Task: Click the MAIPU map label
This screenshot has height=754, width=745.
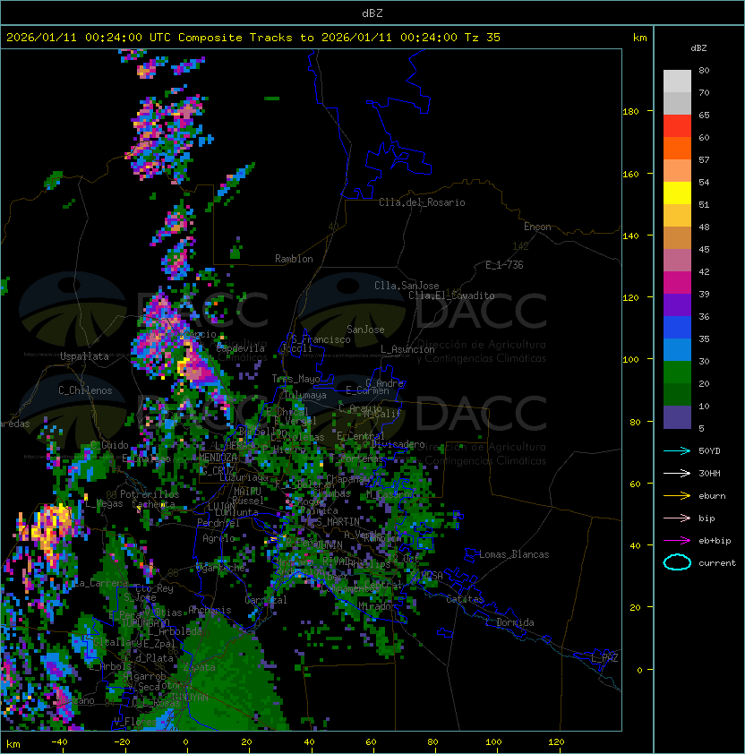Action: point(247,492)
